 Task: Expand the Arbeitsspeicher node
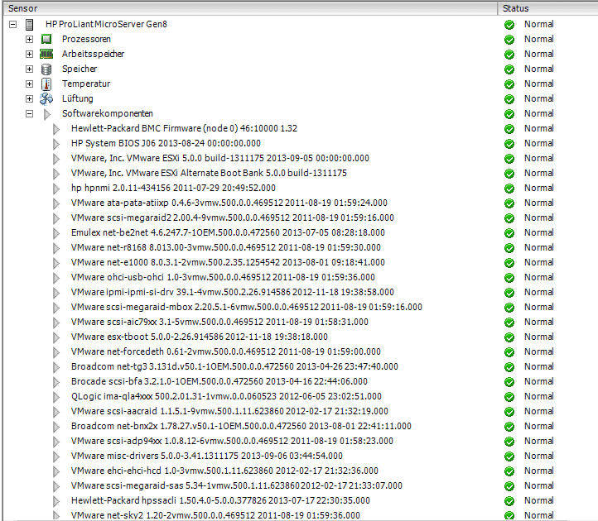tap(29, 54)
